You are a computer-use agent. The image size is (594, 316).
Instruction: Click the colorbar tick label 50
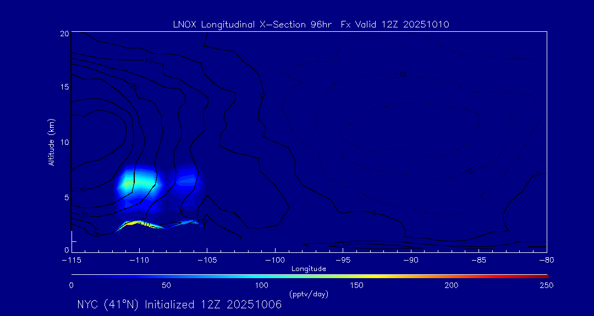pyautogui.click(x=166, y=285)
